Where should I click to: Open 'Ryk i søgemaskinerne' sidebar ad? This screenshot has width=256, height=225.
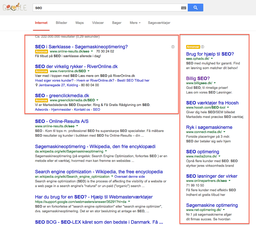coord(209,127)
